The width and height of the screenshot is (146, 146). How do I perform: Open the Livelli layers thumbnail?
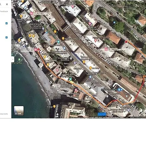(x=19, y=111)
